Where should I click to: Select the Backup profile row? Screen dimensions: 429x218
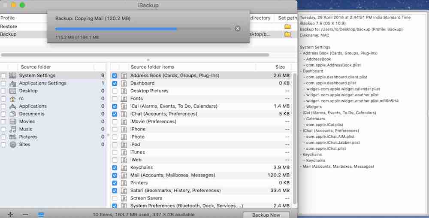click(148, 34)
